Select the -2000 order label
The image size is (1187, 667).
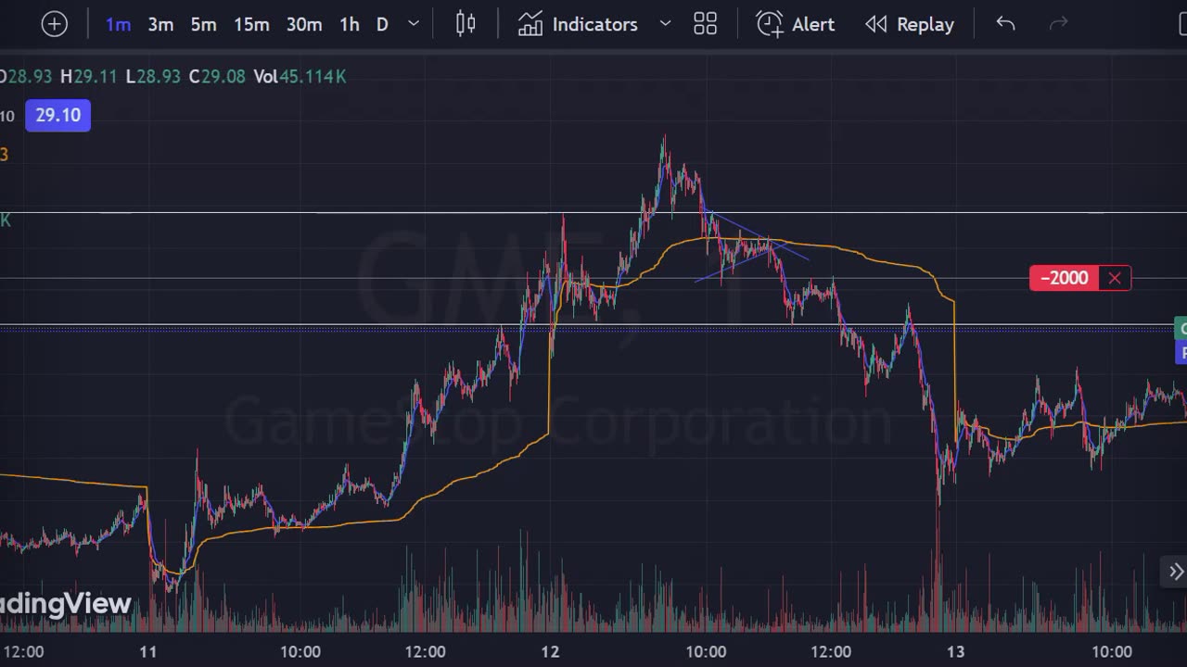pyautogui.click(x=1064, y=278)
